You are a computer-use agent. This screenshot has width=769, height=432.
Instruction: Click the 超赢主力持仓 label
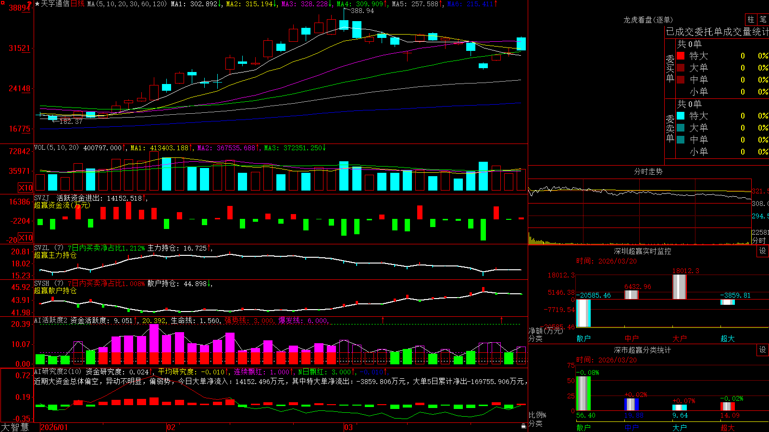(x=55, y=255)
